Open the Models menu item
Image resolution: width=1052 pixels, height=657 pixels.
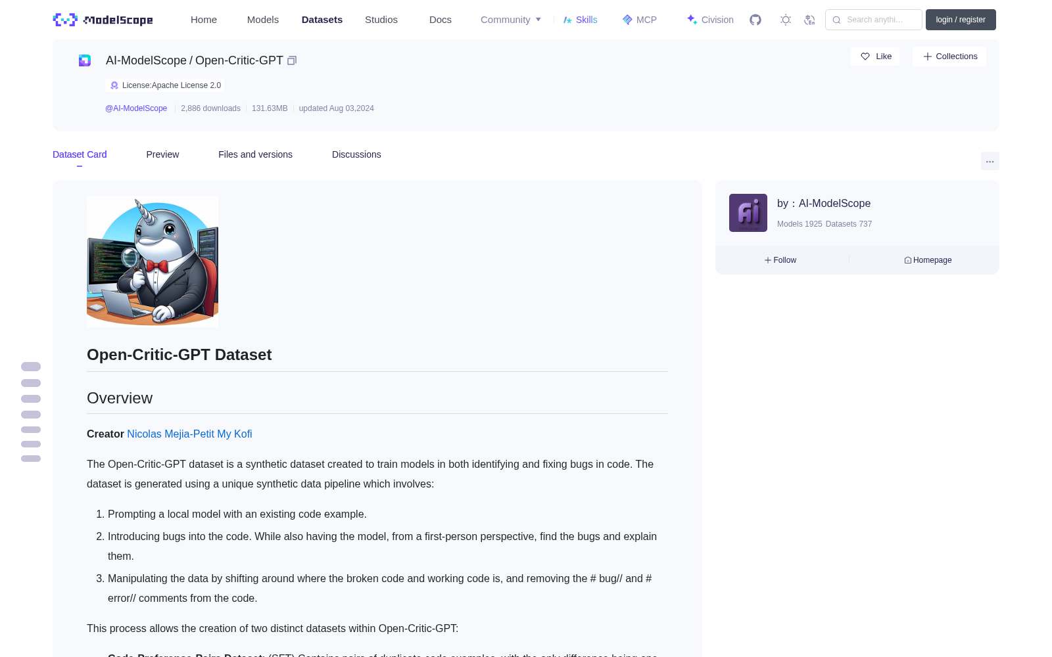click(x=263, y=20)
